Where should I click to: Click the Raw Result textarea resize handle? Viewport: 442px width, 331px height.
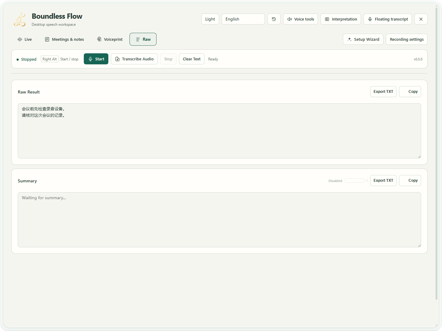pyautogui.click(x=419, y=157)
